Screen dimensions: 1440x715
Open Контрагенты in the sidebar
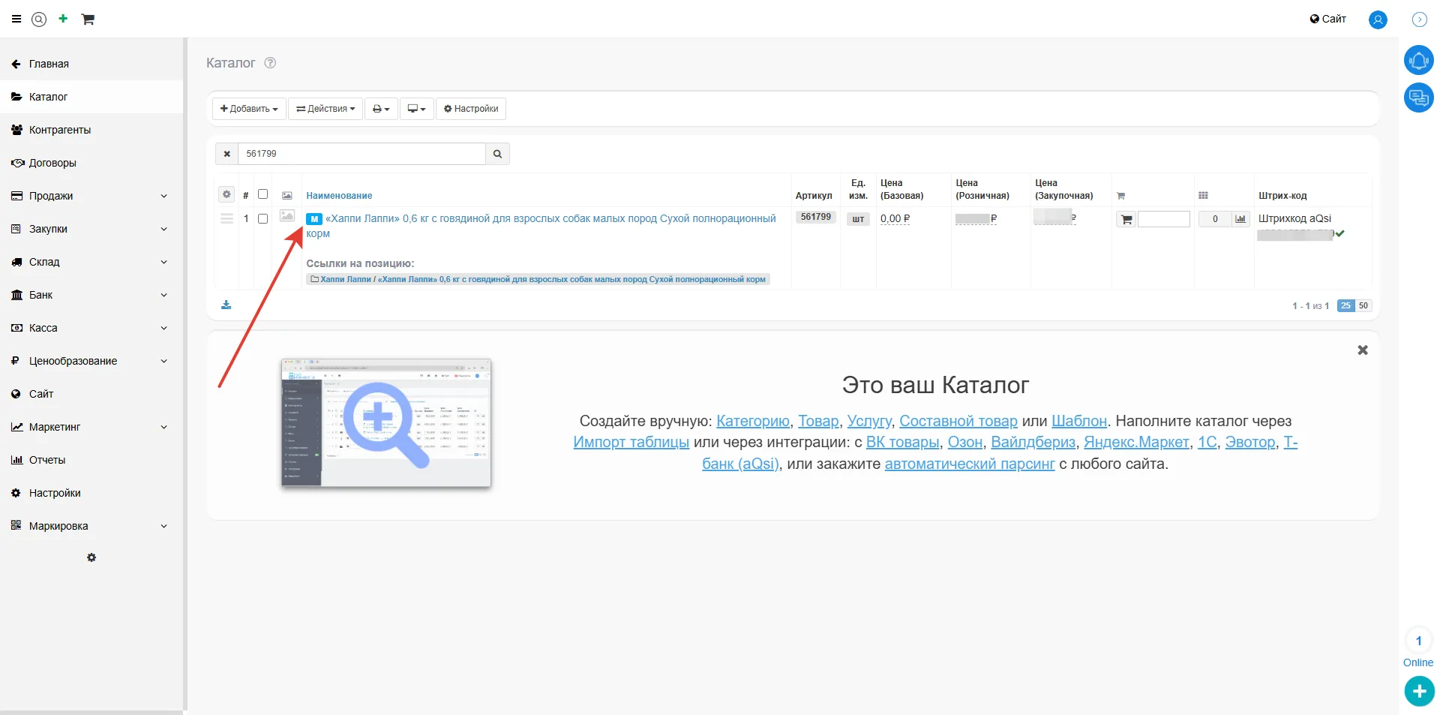(60, 130)
